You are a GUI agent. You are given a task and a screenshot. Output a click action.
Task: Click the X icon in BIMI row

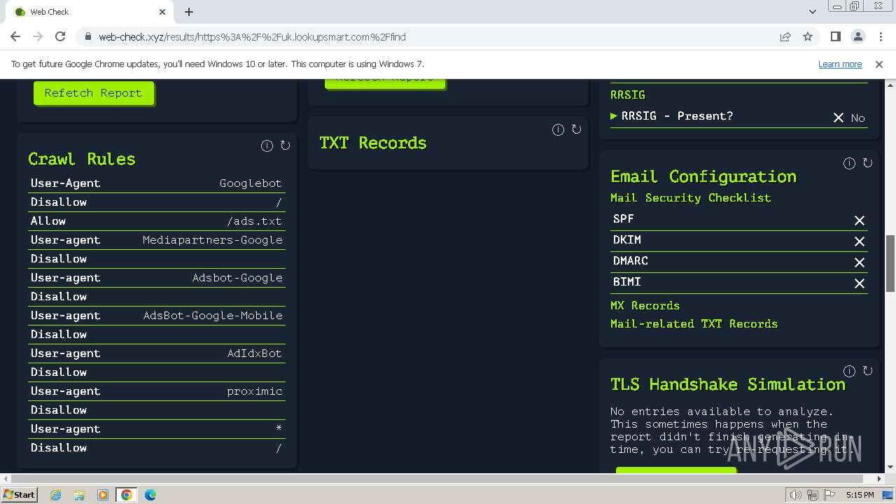(859, 283)
